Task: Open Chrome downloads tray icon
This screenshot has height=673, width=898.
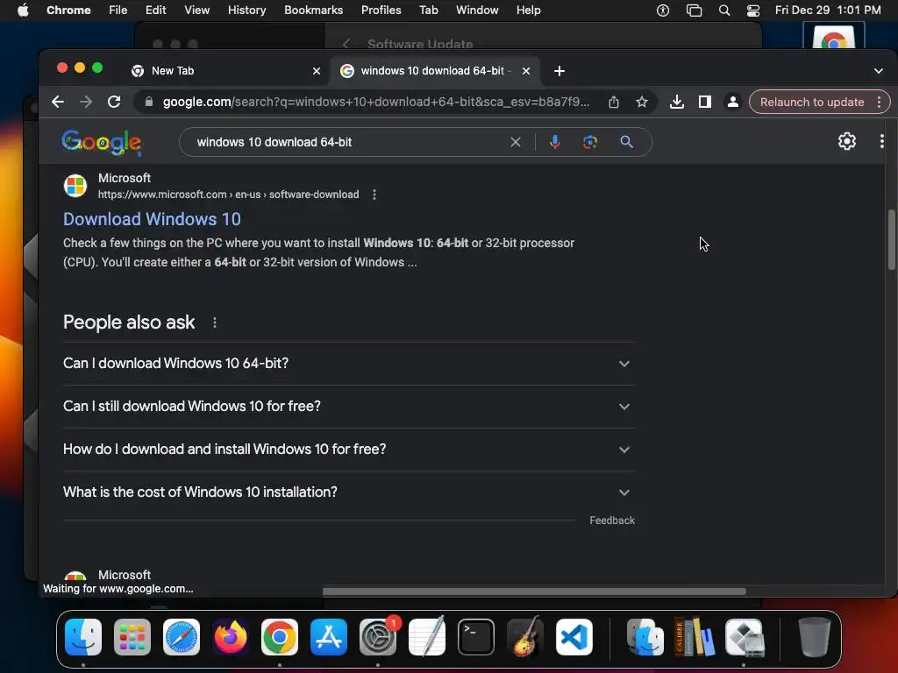Action: coord(677,102)
